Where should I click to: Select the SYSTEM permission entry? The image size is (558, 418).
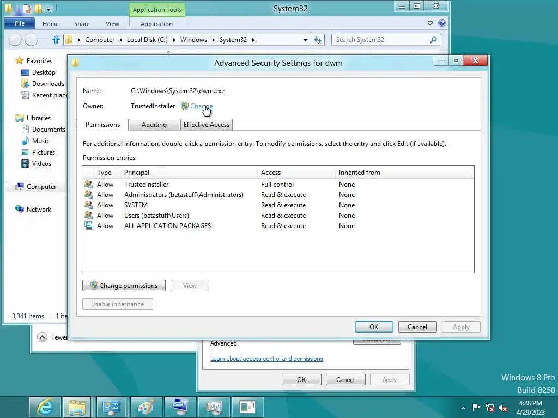pyautogui.click(x=278, y=205)
